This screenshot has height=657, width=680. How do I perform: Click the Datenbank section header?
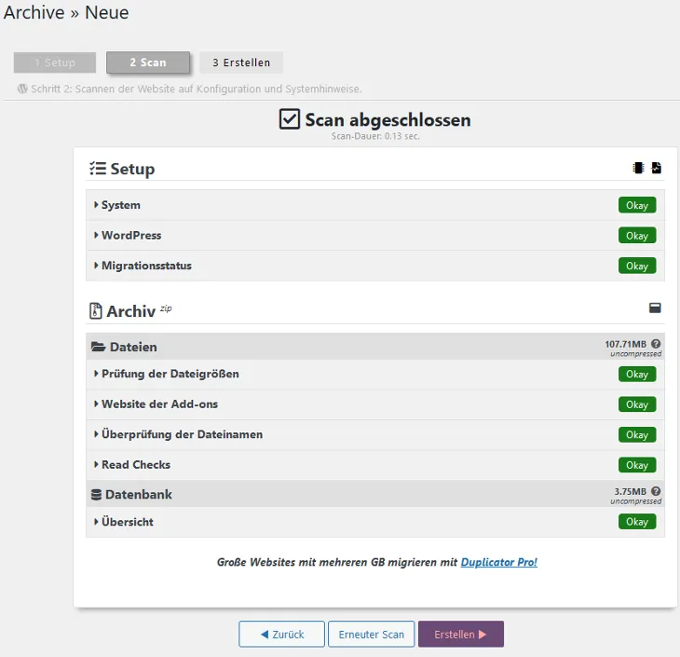[x=375, y=494]
